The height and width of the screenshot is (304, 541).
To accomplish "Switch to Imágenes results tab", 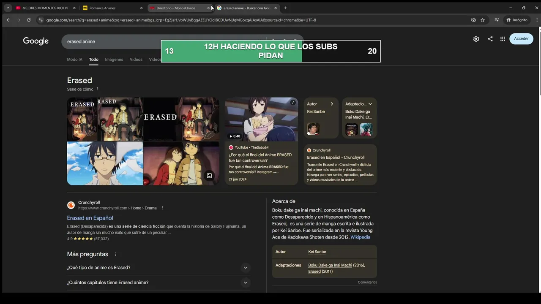I will point(114,60).
